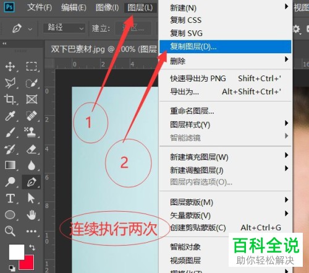Open the white foreground color swatch

coord(17,252)
